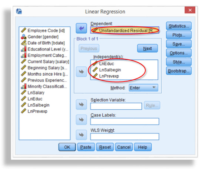Select LnEduc in the source variable list
The width and height of the screenshot is (202, 169).
tap(35, 99)
